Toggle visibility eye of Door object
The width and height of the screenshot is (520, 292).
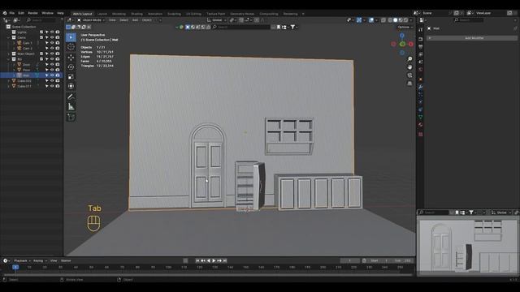tap(52, 65)
